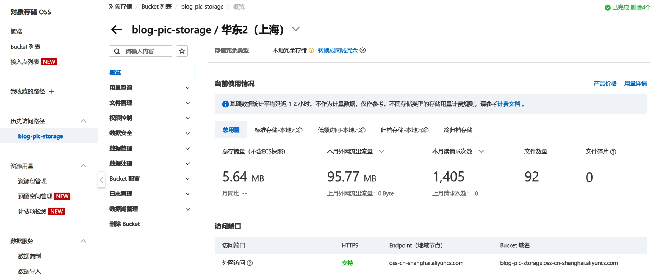Open the 本月外网流出流量 dropdown
This screenshot has width=650, height=274.
381,151
